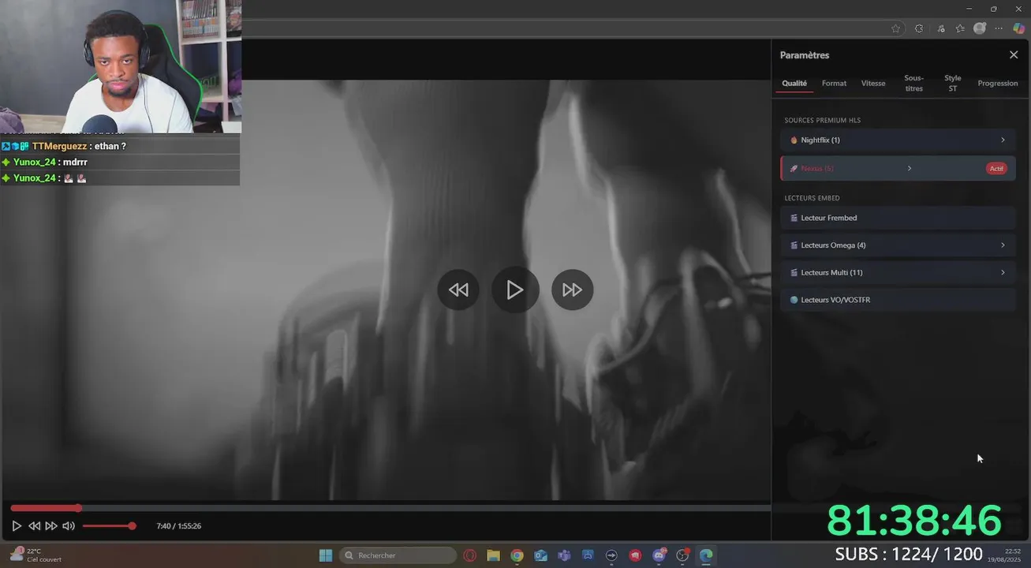The image size is (1031, 568).
Task: Select Lecteur Frembed
Action: point(898,218)
